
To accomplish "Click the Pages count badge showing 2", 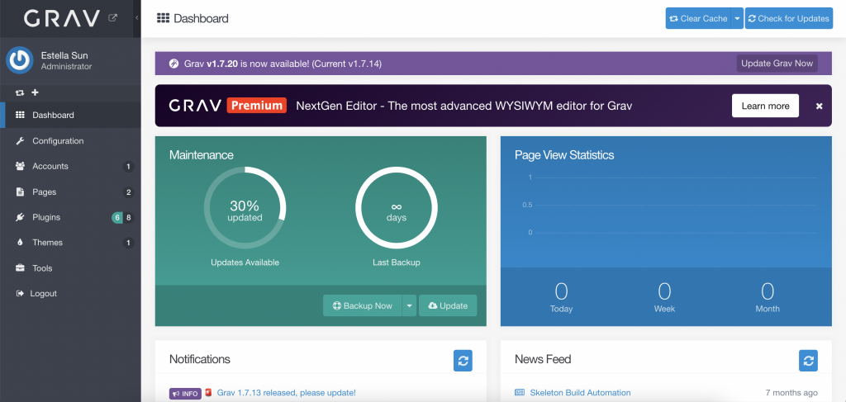I will (x=128, y=192).
